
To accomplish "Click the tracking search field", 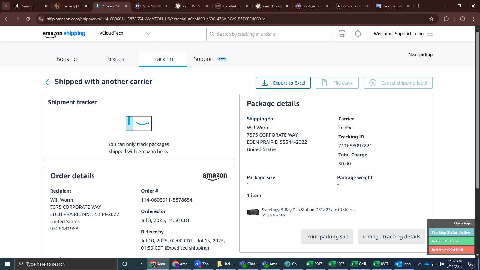I will pos(269,34).
